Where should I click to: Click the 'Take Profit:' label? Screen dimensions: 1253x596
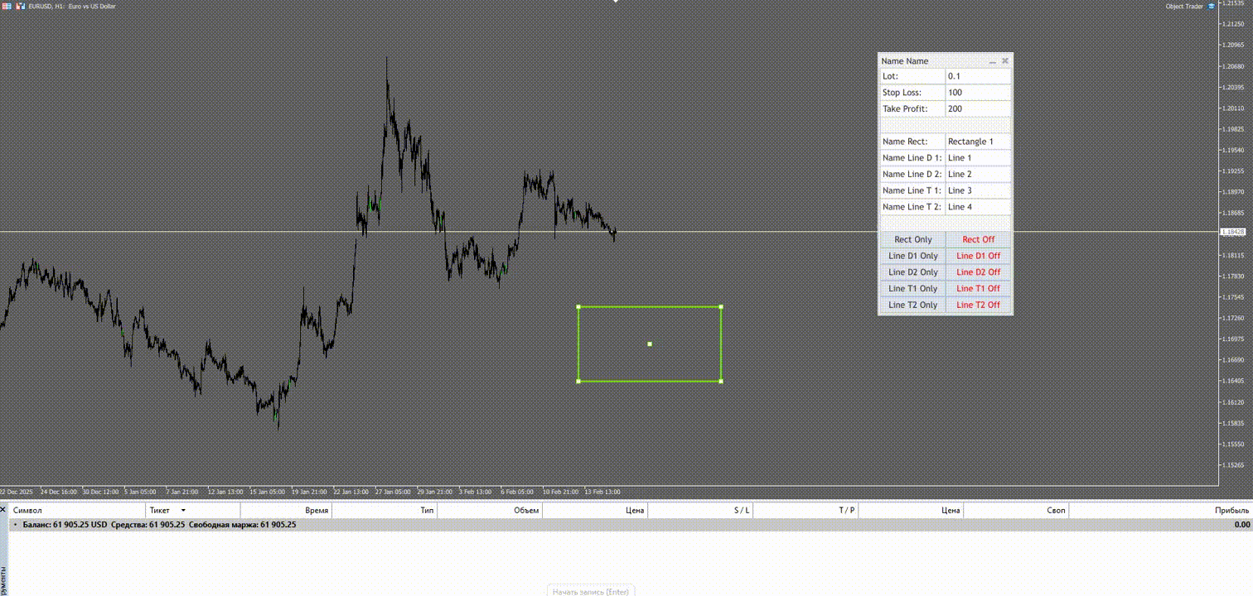[905, 108]
